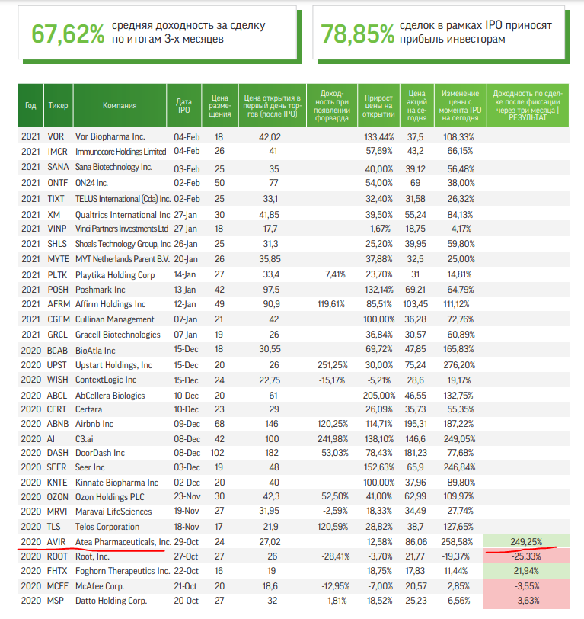
Task: Click 'DoorDash Inc' company name
Action: click(x=101, y=453)
